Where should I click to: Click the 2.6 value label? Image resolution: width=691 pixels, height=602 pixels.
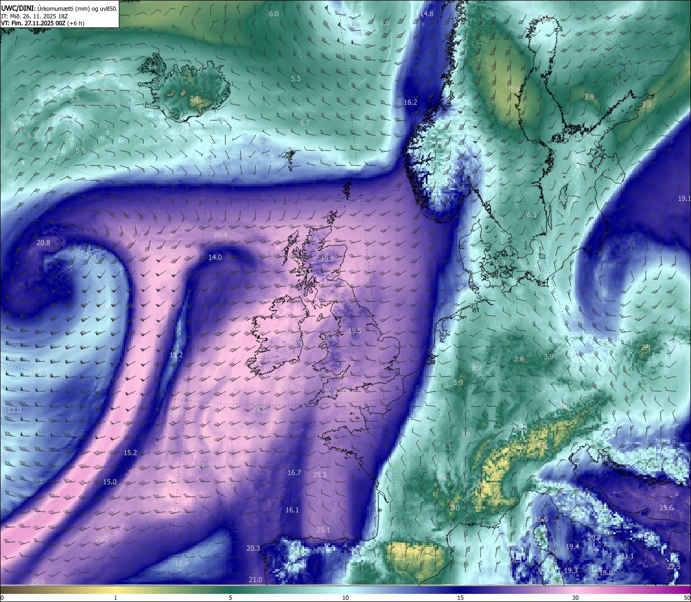click(x=515, y=89)
